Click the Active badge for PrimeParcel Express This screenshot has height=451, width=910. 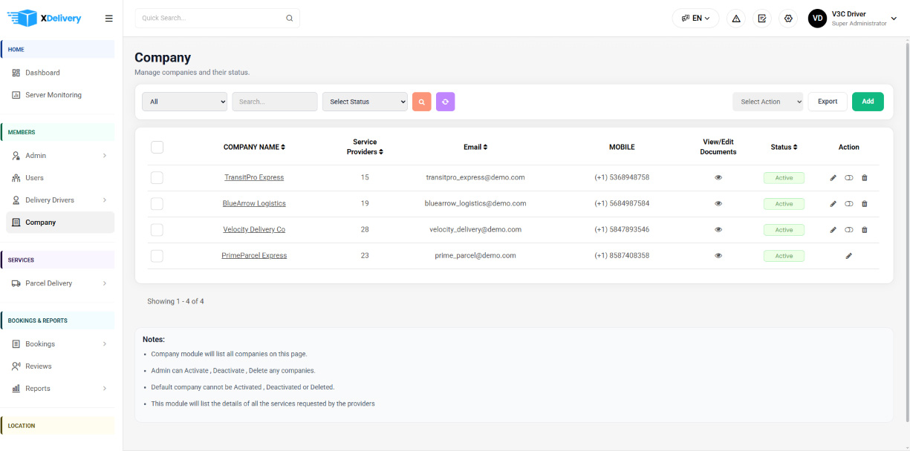click(x=784, y=256)
